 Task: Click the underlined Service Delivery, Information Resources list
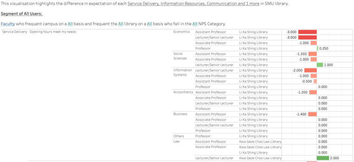[193, 4]
